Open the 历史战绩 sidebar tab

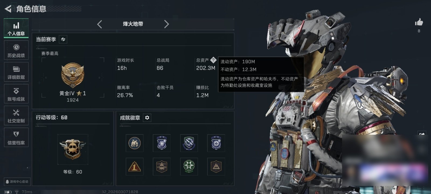tap(16, 50)
